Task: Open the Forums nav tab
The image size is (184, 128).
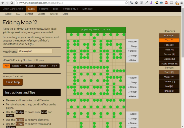Action: (x=44, y=9)
